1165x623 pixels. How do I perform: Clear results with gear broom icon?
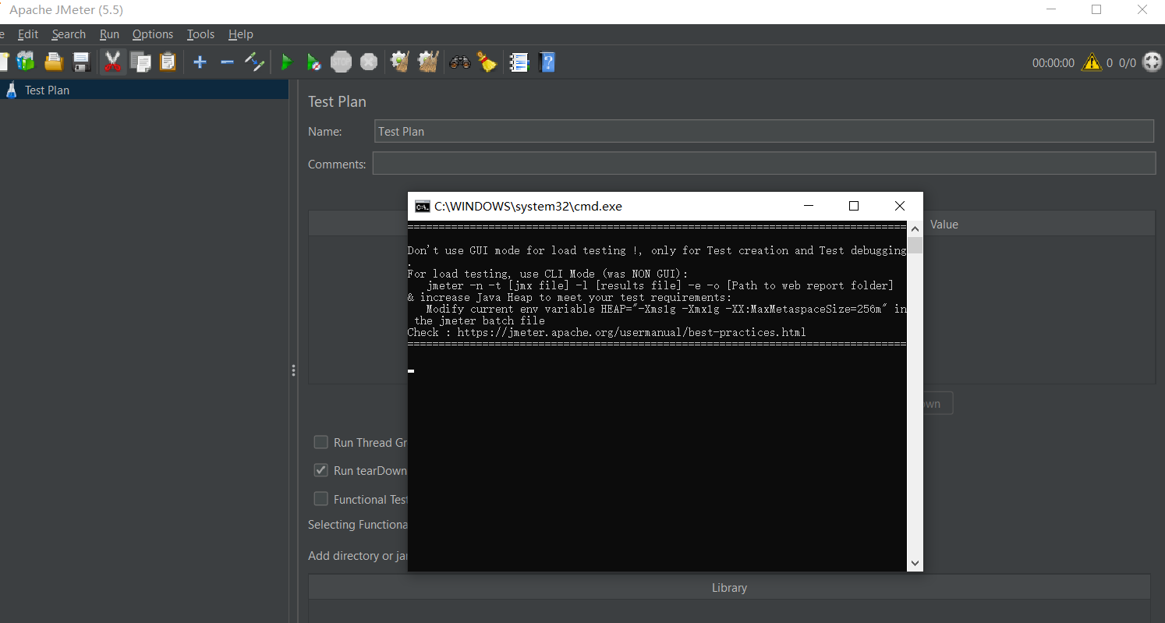pyautogui.click(x=400, y=62)
